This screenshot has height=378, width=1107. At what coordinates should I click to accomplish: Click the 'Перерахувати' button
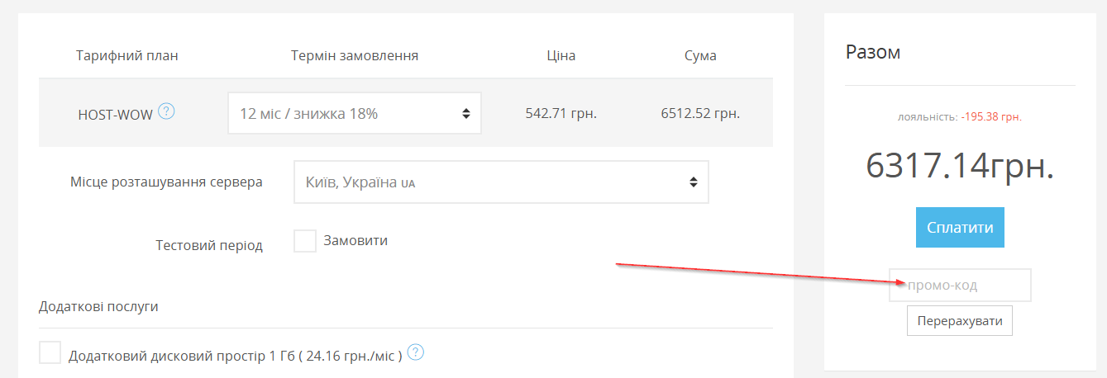pyautogui.click(x=959, y=320)
